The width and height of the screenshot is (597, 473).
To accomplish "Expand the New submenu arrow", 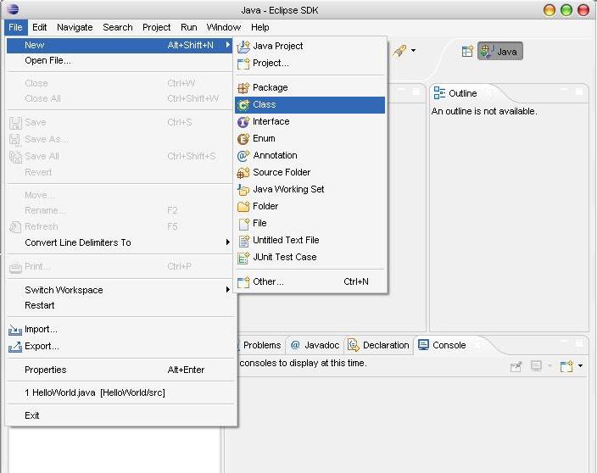I will coord(227,45).
